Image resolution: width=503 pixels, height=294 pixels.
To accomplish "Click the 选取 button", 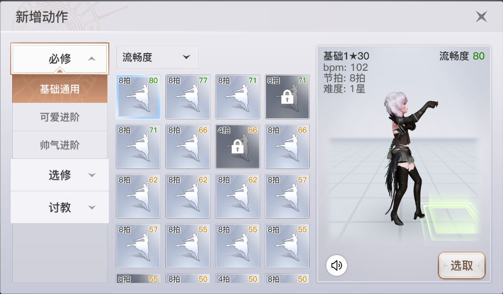I will coord(462,266).
